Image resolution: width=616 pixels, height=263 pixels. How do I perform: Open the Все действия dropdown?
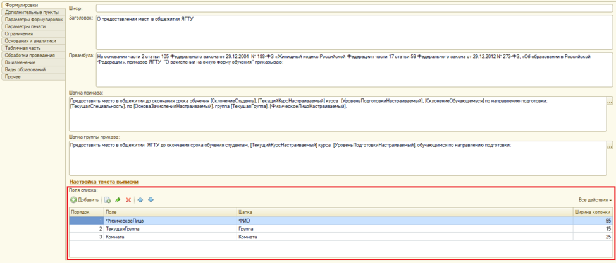594,201
